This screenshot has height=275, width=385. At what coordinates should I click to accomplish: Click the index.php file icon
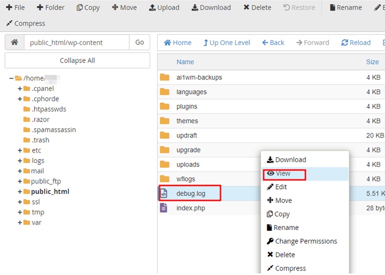pyautogui.click(x=164, y=208)
